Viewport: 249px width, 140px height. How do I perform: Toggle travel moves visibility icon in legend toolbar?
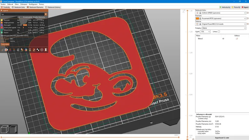pyautogui.click(x=2, y=50)
